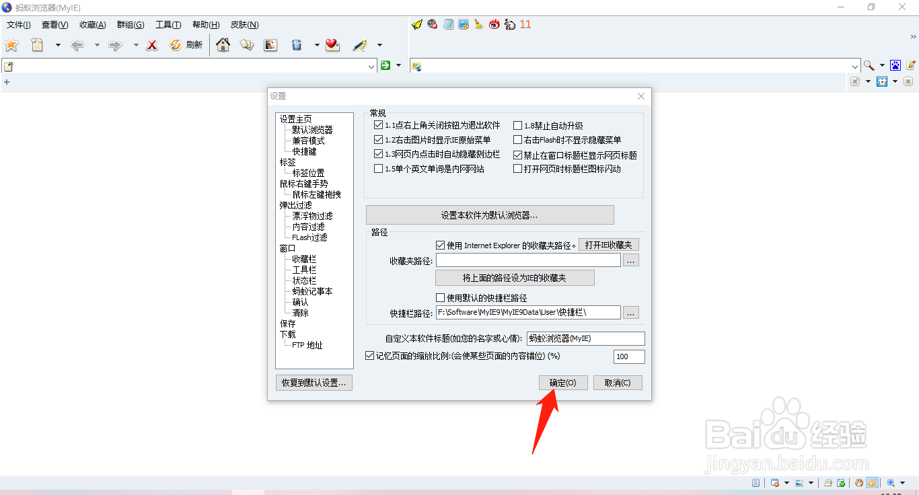This screenshot has height=495, width=919.
Task: Click the magnifier search icon
Action: click(869, 65)
